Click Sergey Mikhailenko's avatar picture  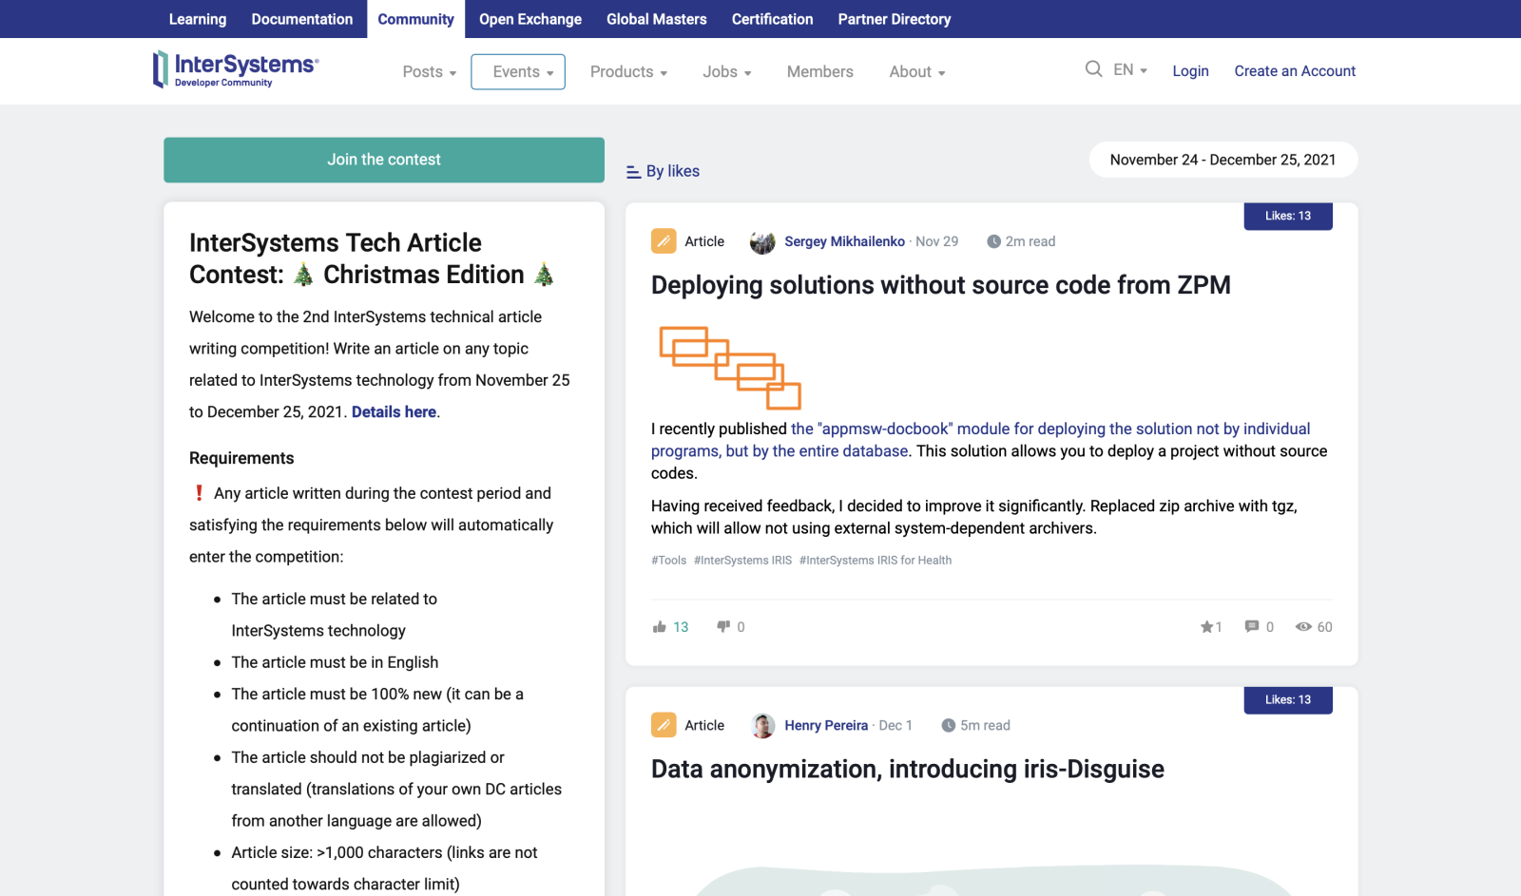[762, 242]
